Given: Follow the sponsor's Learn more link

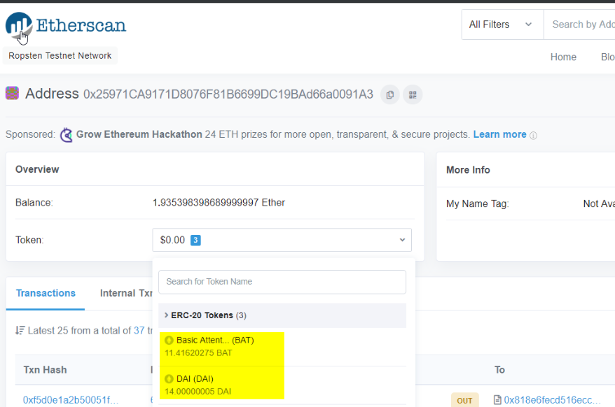Looking at the screenshot, I should [499, 134].
